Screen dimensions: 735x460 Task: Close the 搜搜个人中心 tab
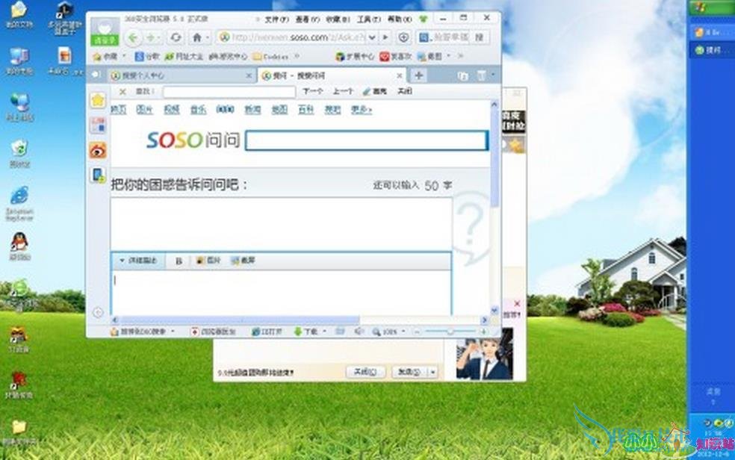click(x=249, y=75)
